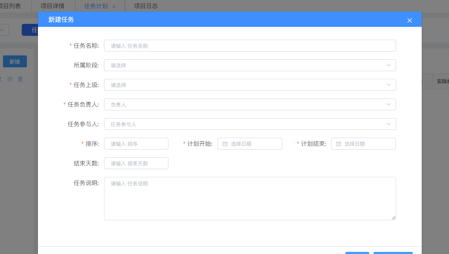Viewport: 449px width, 254px height.
Task: Switch to the 任务计划 tab
Action: click(x=96, y=6)
